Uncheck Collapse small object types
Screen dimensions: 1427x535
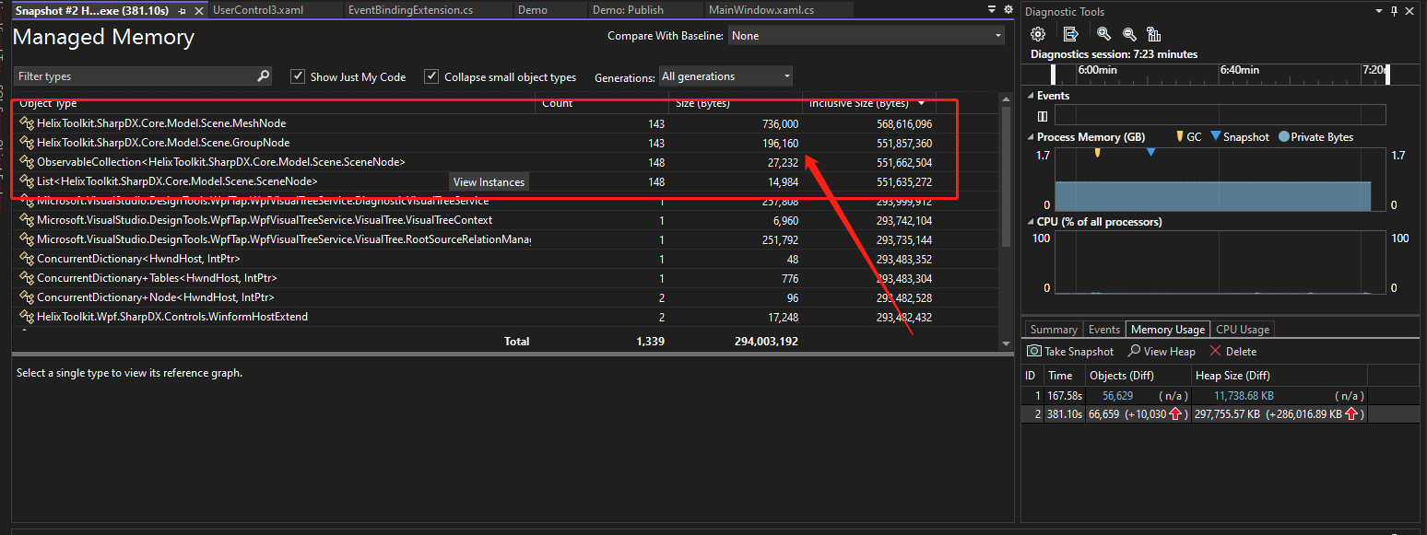point(430,76)
